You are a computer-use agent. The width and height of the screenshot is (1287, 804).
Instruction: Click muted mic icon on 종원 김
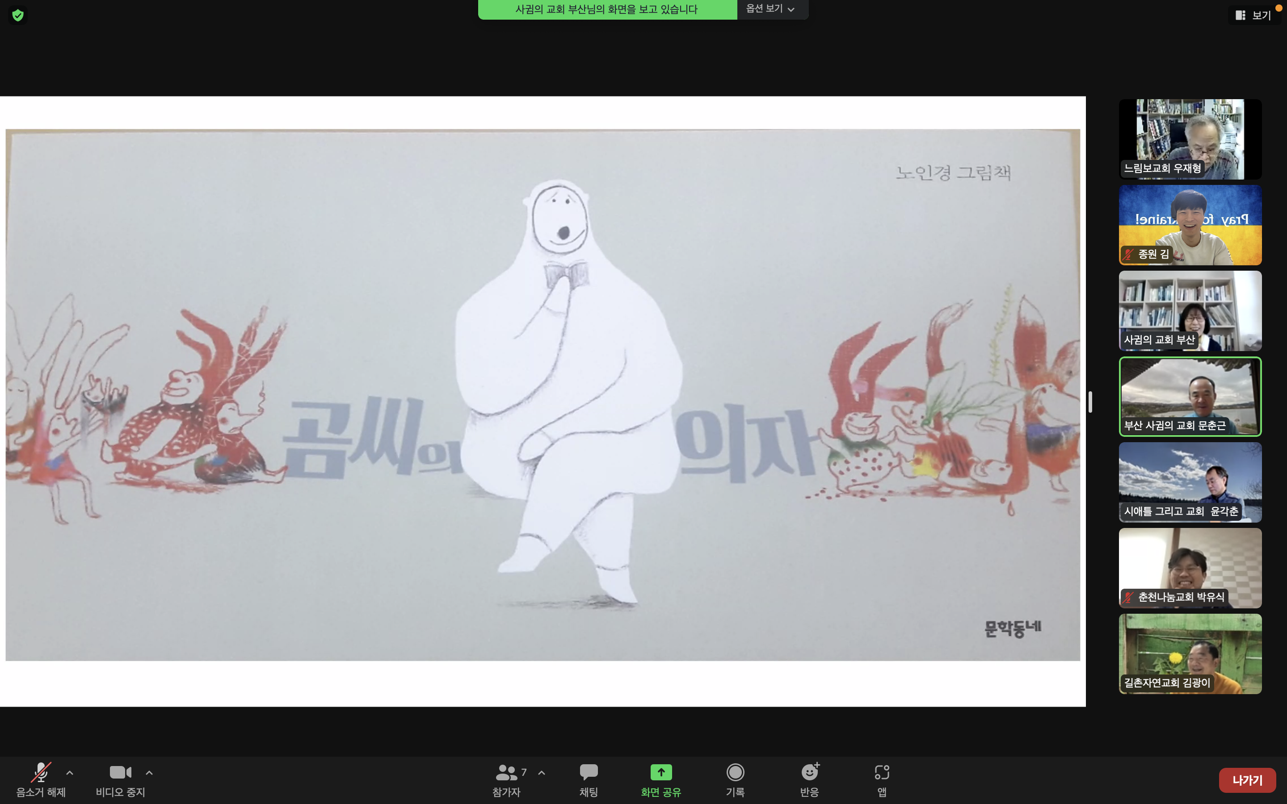point(1128,255)
